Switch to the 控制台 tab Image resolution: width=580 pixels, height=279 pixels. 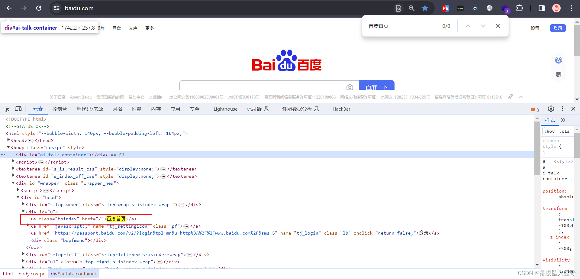60,109
